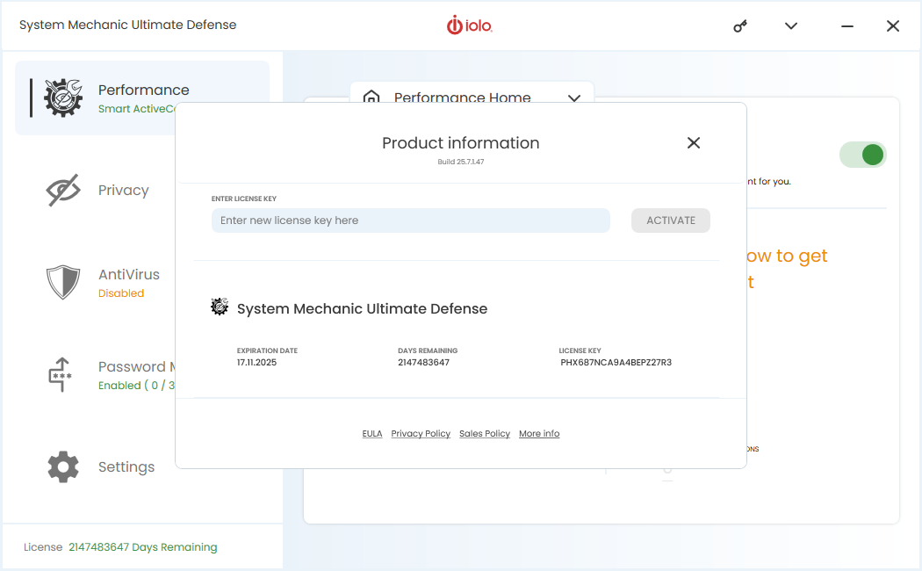The image size is (922, 571).
Task: Click the expiration date 17.11.2025
Action: pos(256,362)
